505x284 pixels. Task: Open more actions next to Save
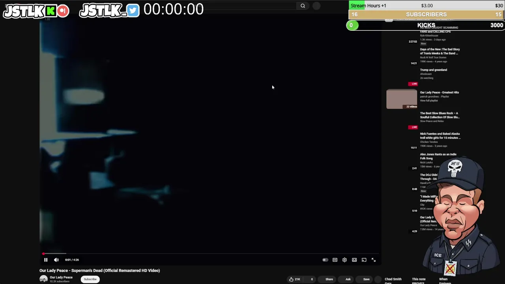[x=378, y=279]
